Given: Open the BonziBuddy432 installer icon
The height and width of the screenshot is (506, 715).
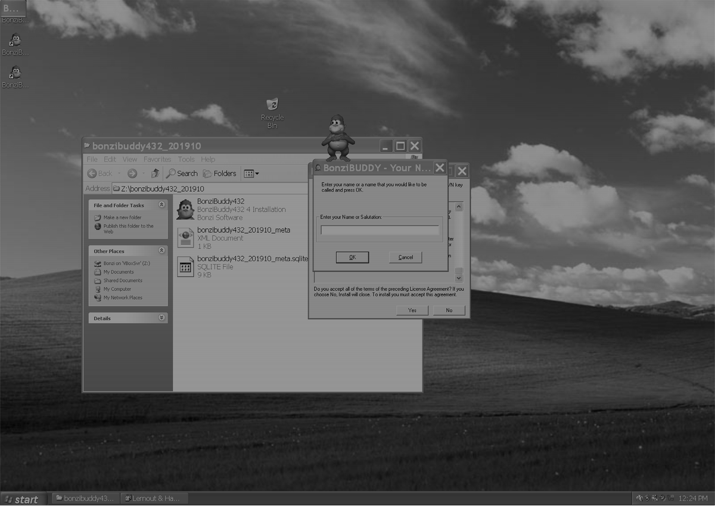Looking at the screenshot, I should (x=186, y=209).
